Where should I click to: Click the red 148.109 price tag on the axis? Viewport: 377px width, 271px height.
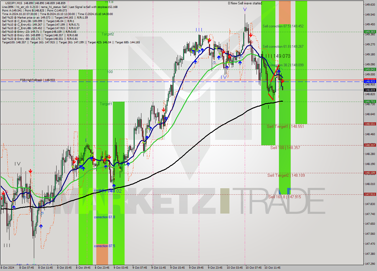[x=370, y=173]
